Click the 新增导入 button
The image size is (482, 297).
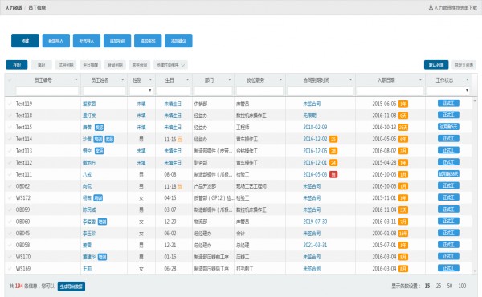coord(56,41)
